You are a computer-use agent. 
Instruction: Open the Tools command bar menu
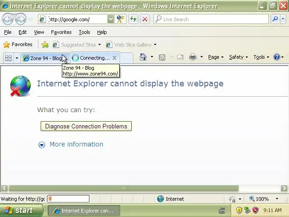click(261, 57)
